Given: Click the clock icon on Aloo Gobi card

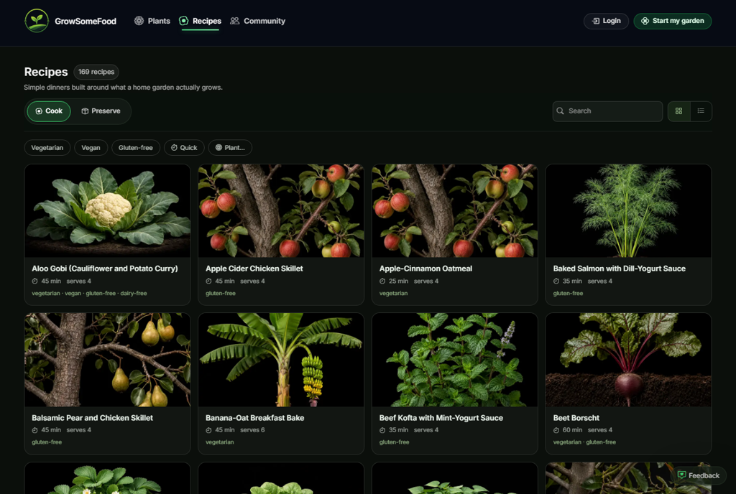Looking at the screenshot, I should pos(34,281).
